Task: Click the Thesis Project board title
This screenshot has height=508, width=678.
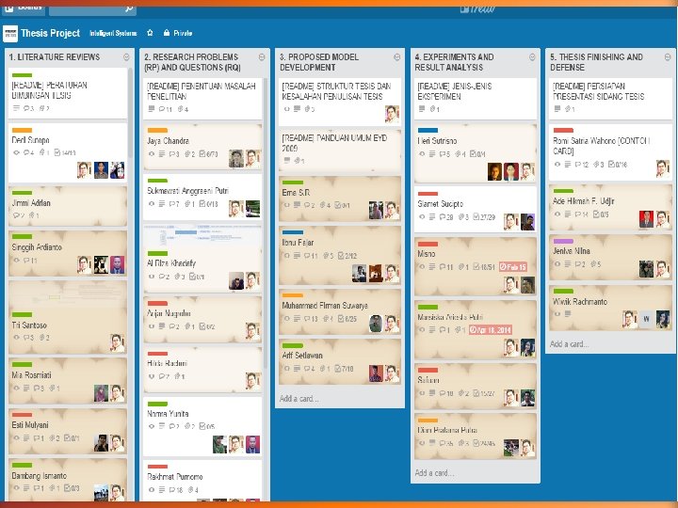Action: (51, 33)
